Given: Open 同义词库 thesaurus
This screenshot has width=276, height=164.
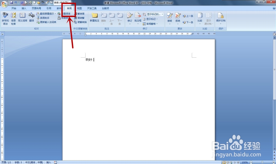Looking at the screenshot, I should tap(23, 17).
